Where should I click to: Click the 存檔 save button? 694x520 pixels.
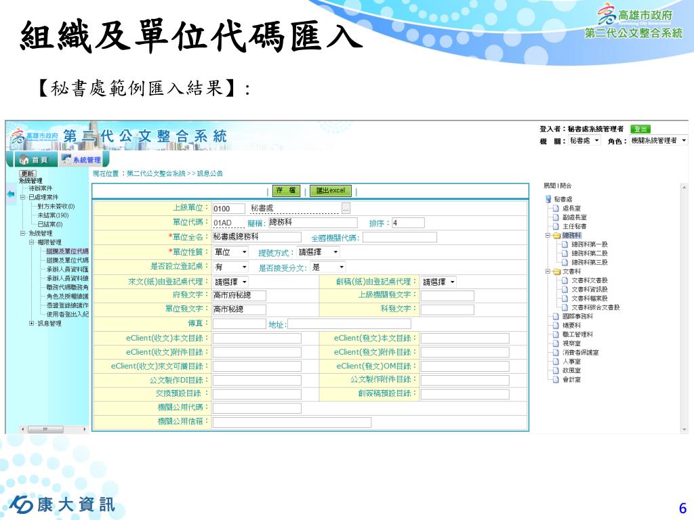click(286, 190)
